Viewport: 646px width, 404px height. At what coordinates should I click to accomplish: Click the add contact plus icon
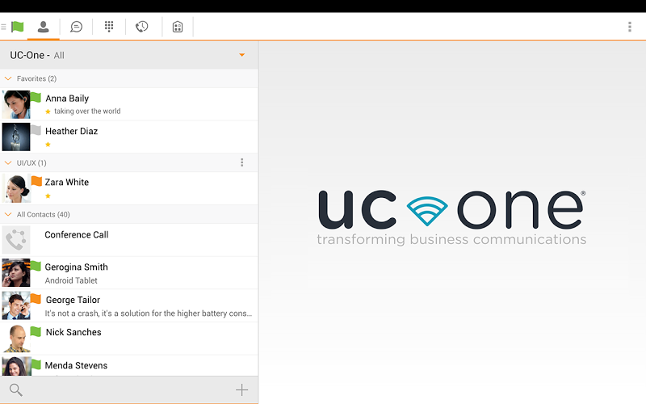coord(241,389)
